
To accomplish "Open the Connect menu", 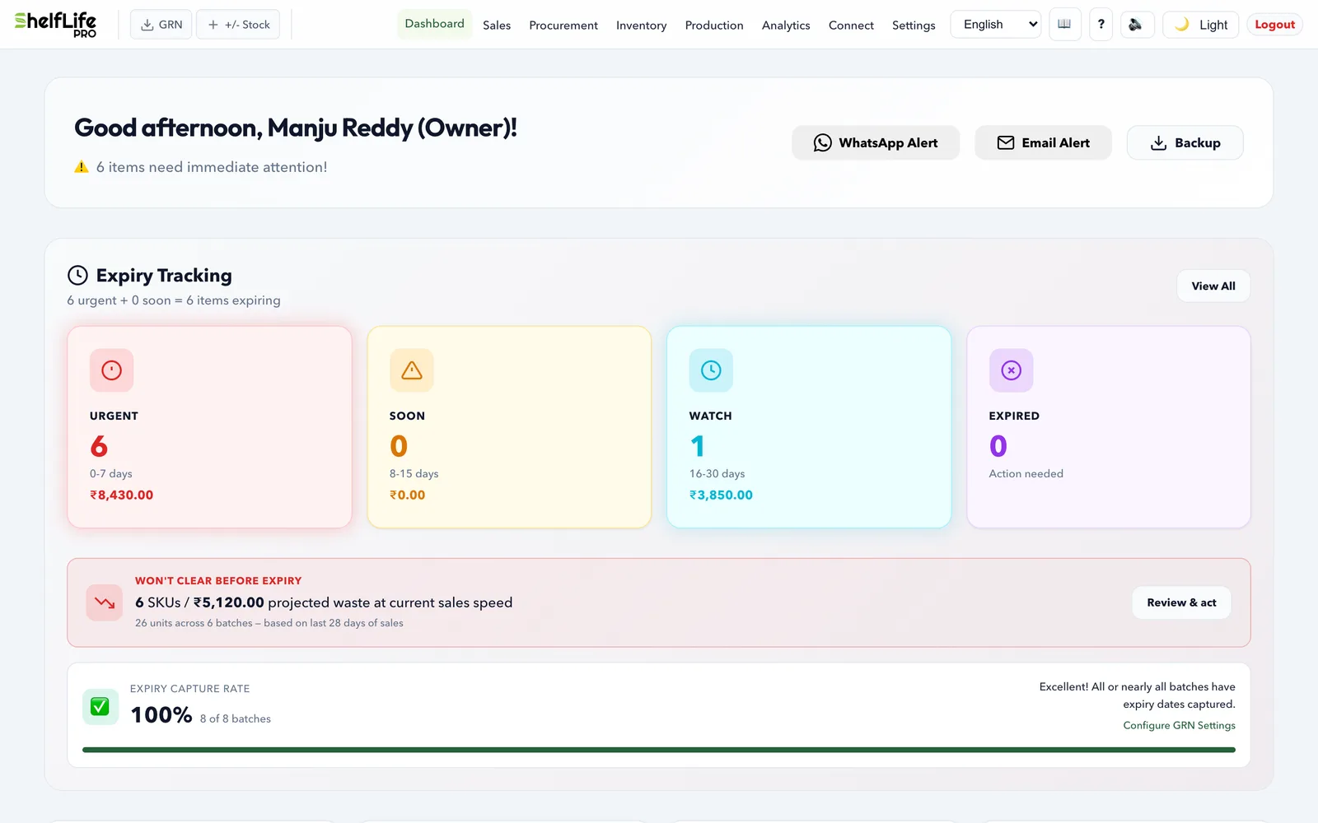I will tap(851, 26).
